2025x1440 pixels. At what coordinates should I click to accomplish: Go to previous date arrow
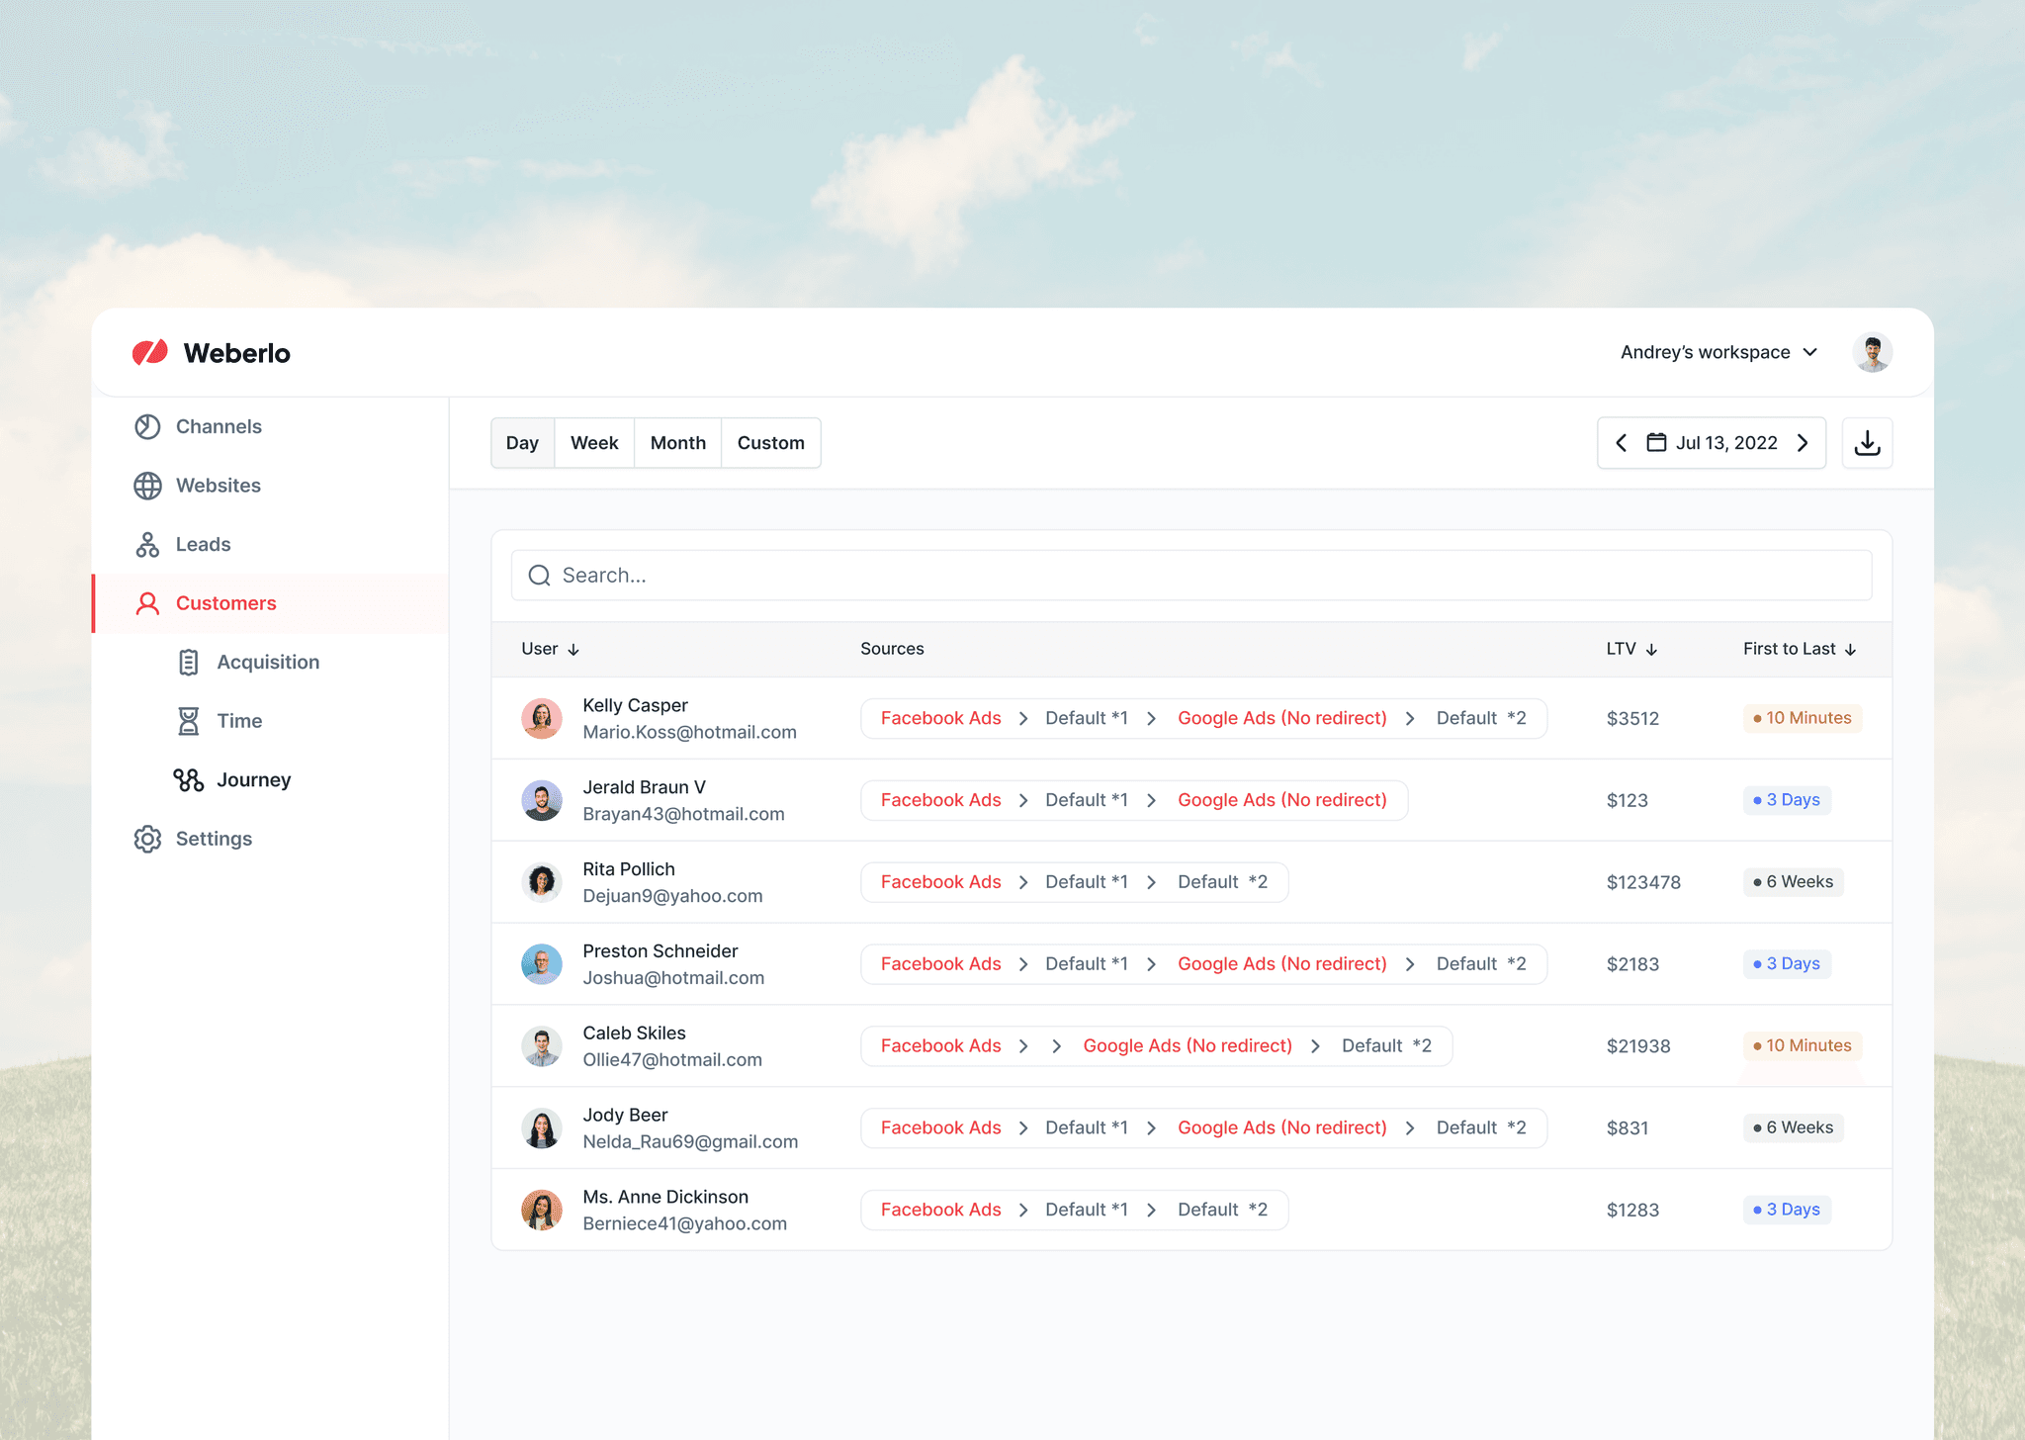point(1622,443)
